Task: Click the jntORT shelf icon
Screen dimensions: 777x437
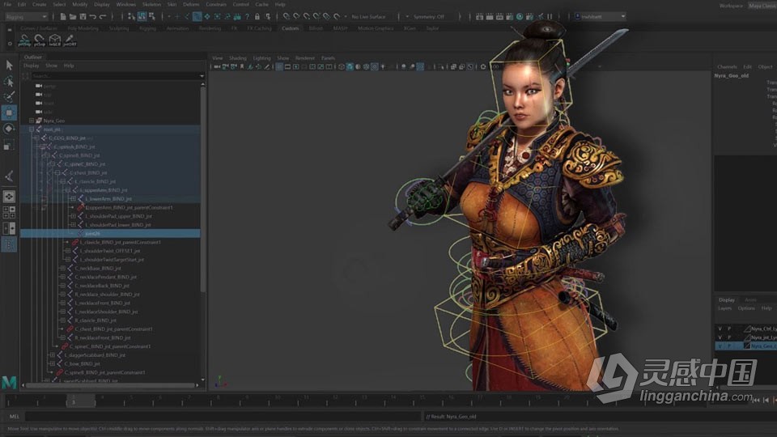Action: [x=70, y=40]
